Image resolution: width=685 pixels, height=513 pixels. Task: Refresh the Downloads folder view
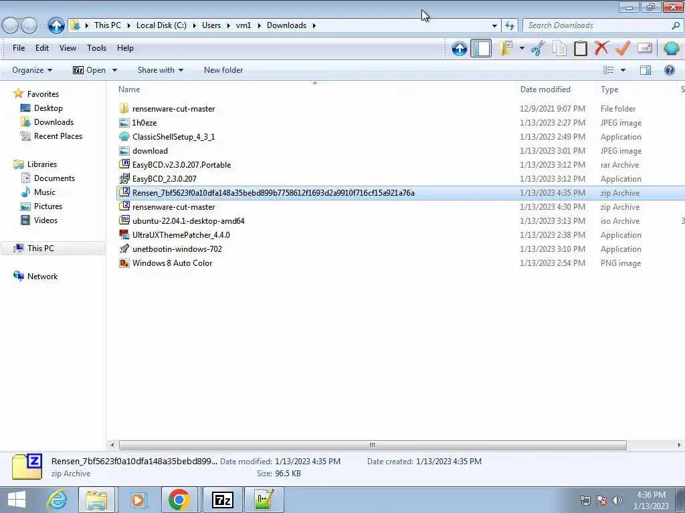point(509,25)
